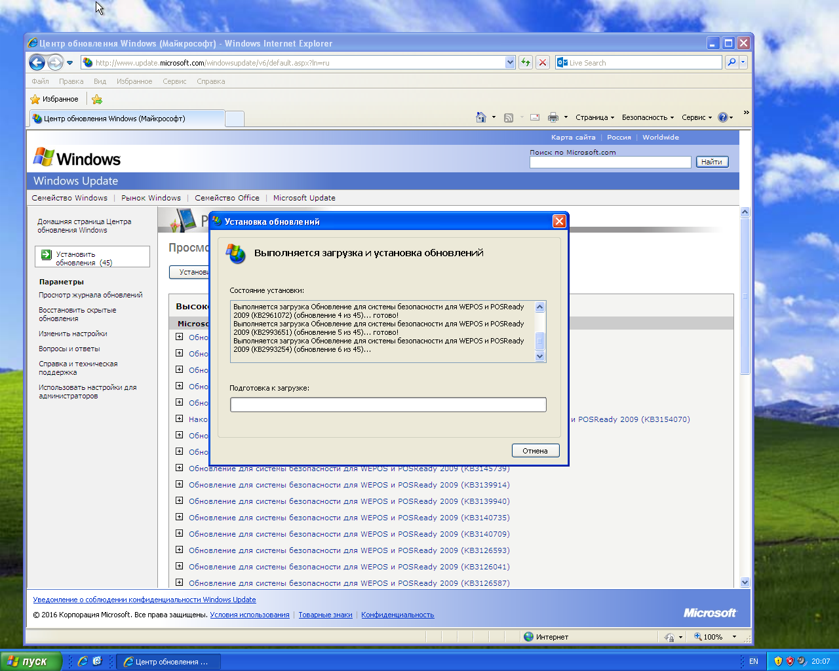Click the Товарные знаки footer link

click(x=326, y=615)
